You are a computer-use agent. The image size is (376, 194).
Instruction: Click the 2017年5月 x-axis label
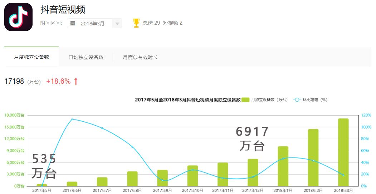coord(42,190)
